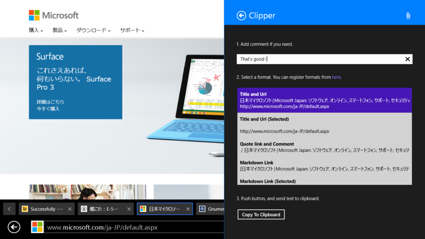Switch to the 艦これ : E-5 tab

(x=106, y=209)
